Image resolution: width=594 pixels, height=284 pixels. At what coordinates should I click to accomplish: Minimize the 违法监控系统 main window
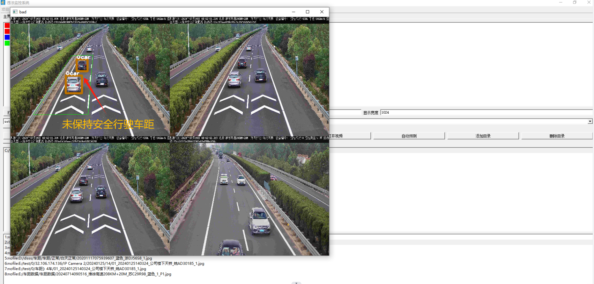[x=561, y=3]
